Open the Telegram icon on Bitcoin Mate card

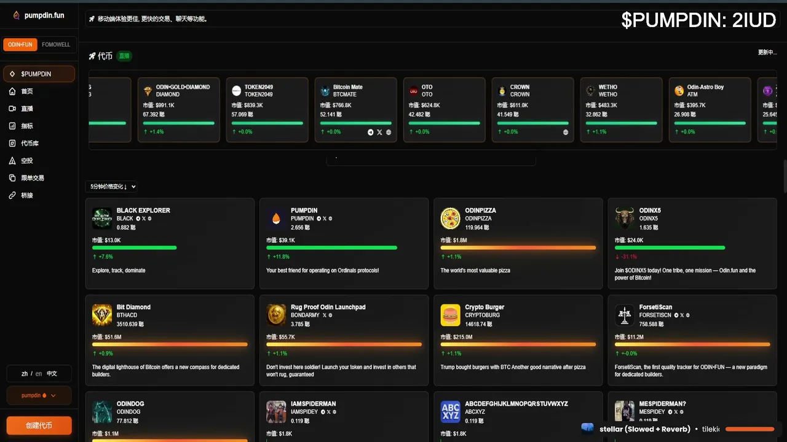click(x=370, y=132)
